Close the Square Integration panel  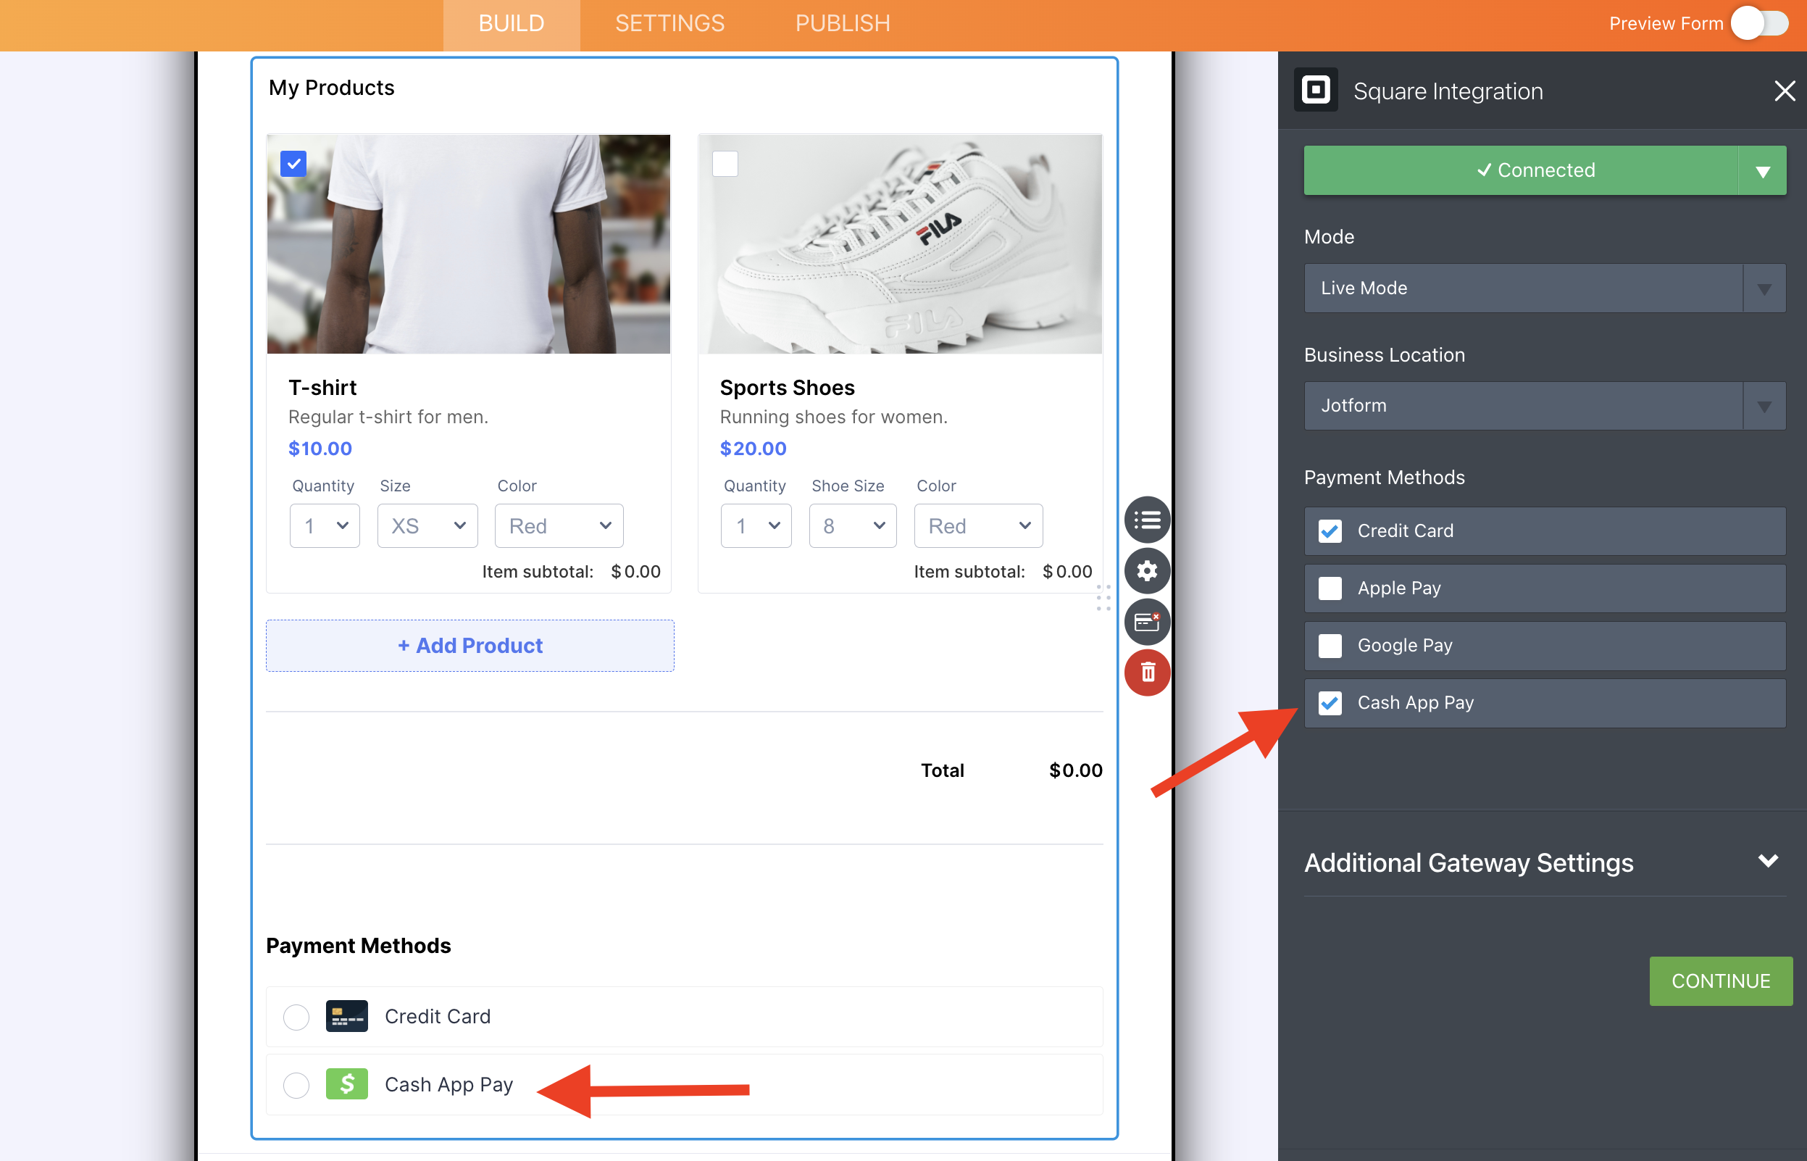pos(1785,91)
